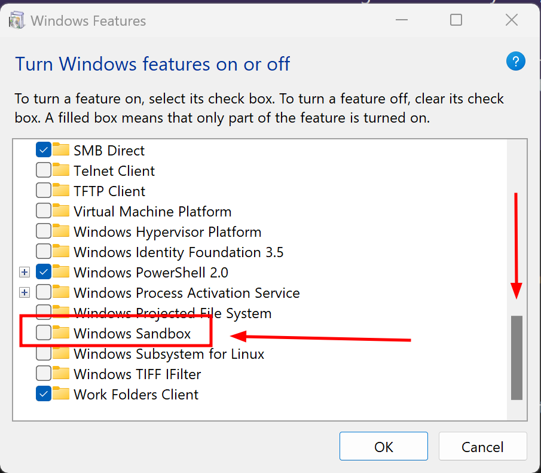Click the scrollbar track above the thumb
The width and height of the screenshot is (541, 473).
[x=516, y=228]
